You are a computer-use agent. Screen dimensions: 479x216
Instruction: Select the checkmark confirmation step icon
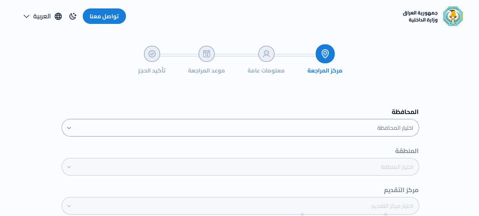pos(152,54)
